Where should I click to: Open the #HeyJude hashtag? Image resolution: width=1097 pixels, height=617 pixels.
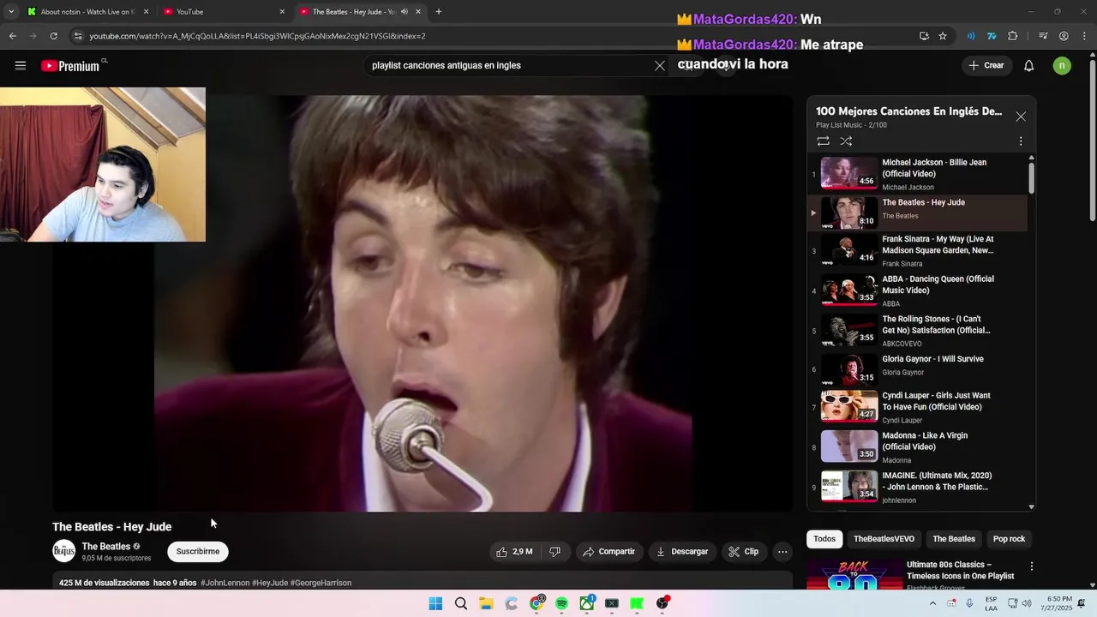point(270,583)
